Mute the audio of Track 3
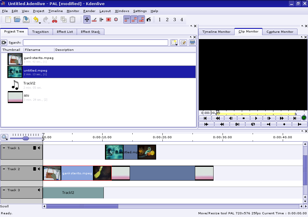 pos(39,190)
